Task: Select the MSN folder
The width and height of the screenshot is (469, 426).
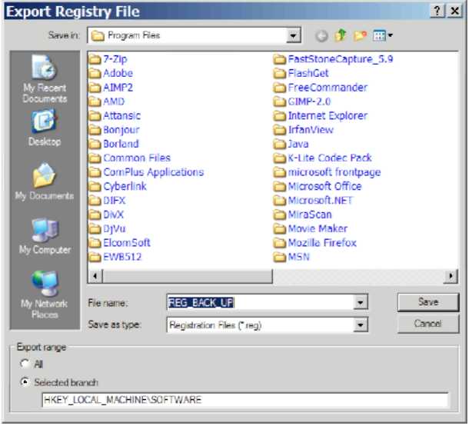Action: 291,257
